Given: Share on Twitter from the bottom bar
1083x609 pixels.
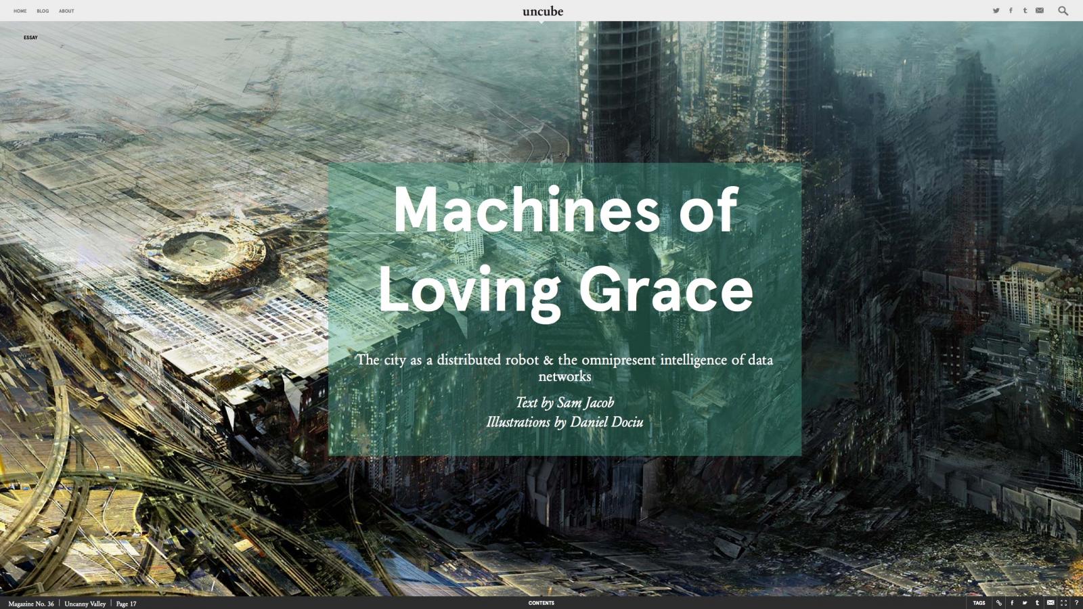Looking at the screenshot, I should [x=1025, y=603].
